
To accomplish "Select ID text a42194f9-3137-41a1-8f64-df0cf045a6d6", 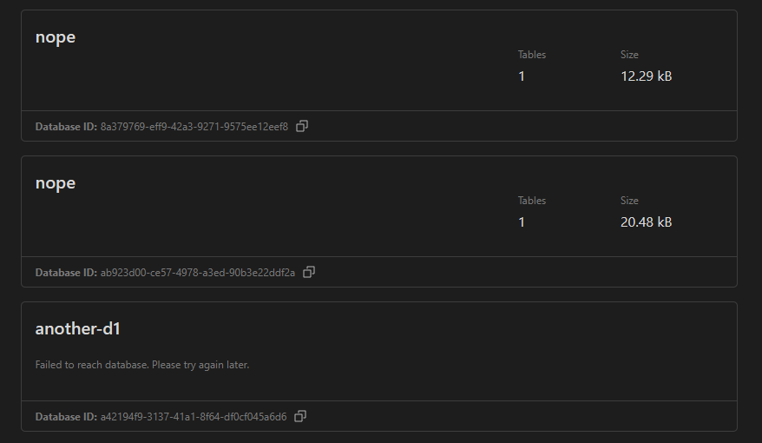I will tap(194, 417).
